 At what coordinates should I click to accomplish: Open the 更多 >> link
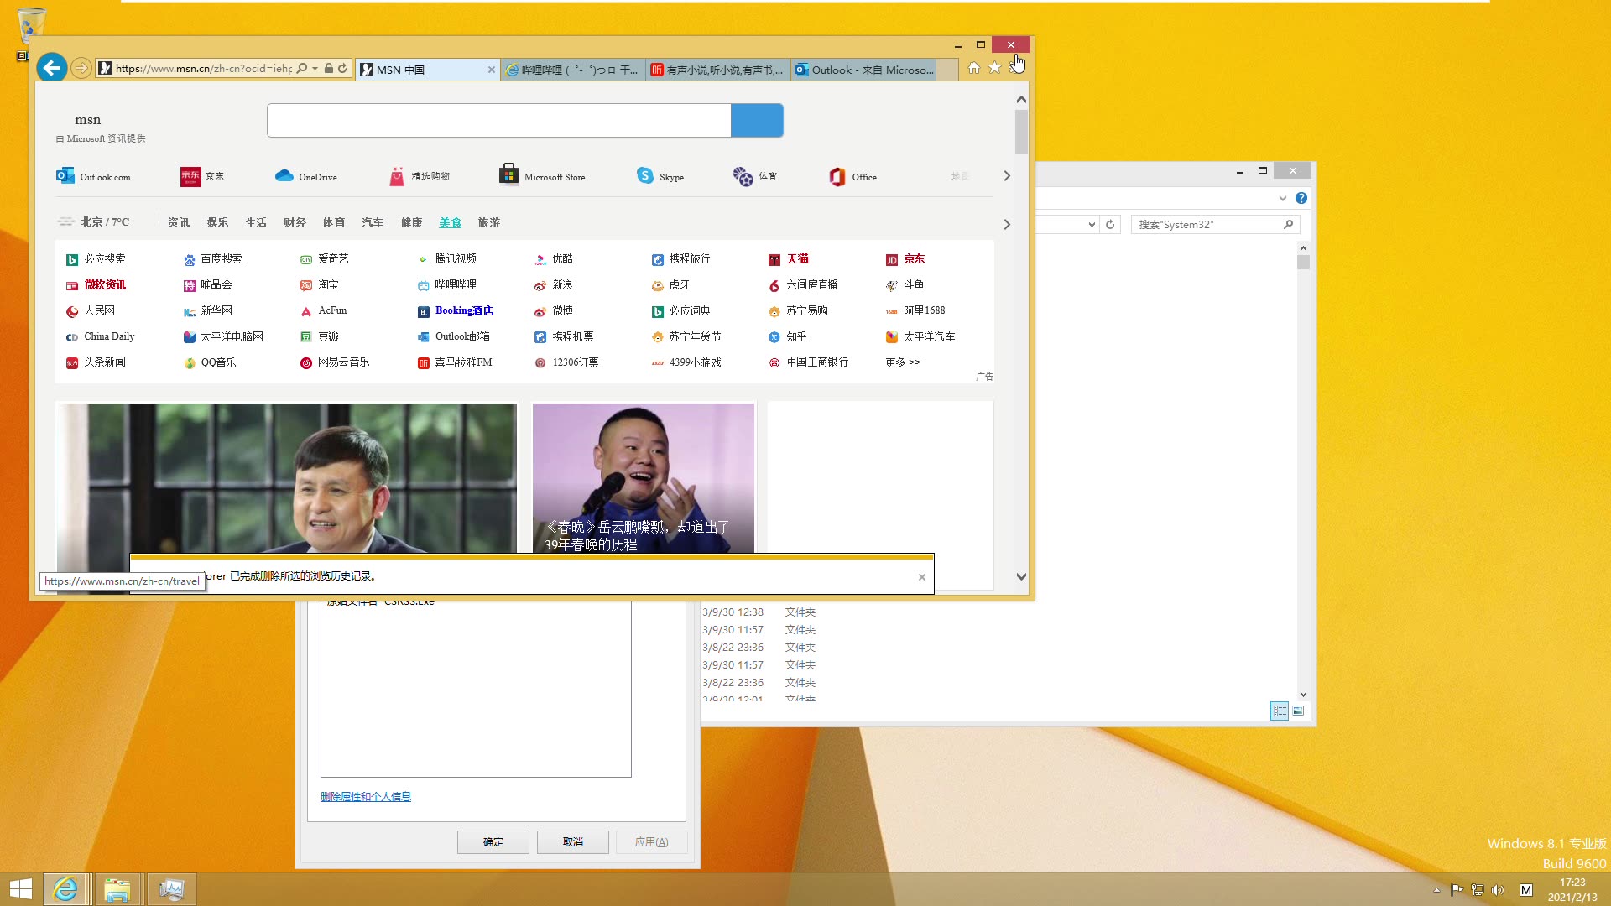[x=903, y=362]
